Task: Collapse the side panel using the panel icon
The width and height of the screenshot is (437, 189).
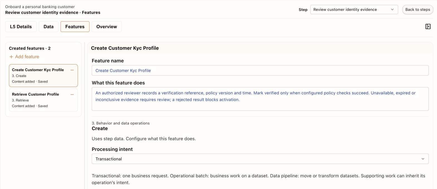Action: pos(428,26)
